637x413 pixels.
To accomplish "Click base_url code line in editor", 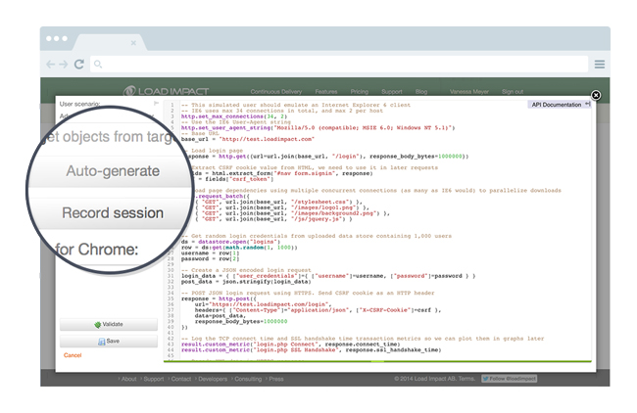I will tap(247, 139).
